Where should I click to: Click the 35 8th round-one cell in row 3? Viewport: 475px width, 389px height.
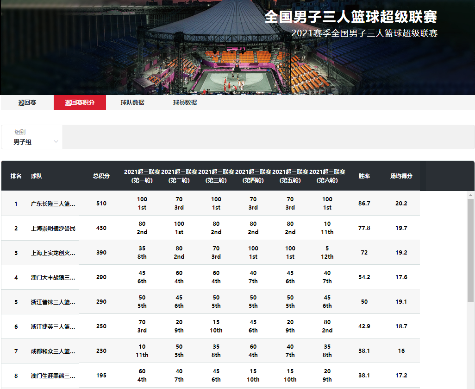pos(142,252)
